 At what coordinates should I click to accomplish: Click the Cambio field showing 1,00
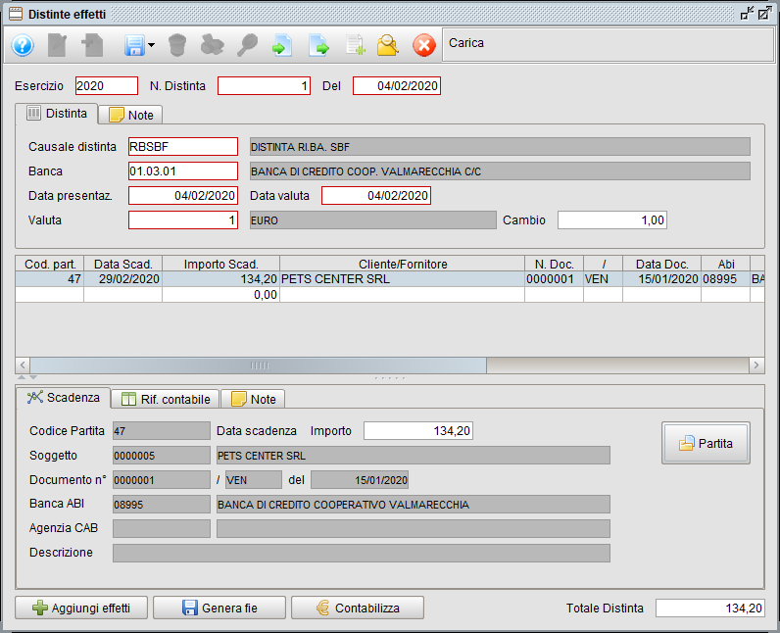[611, 220]
